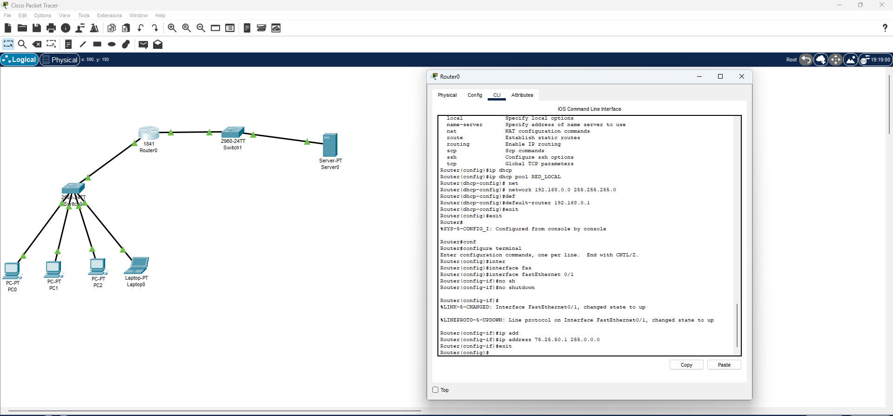This screenshot has height=416, width=893.
Task: Open the Command Log icon
Action: pos(247,28)
